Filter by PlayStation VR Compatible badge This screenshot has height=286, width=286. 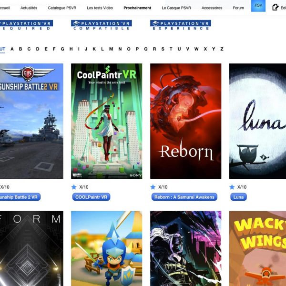tap(102, 25)
